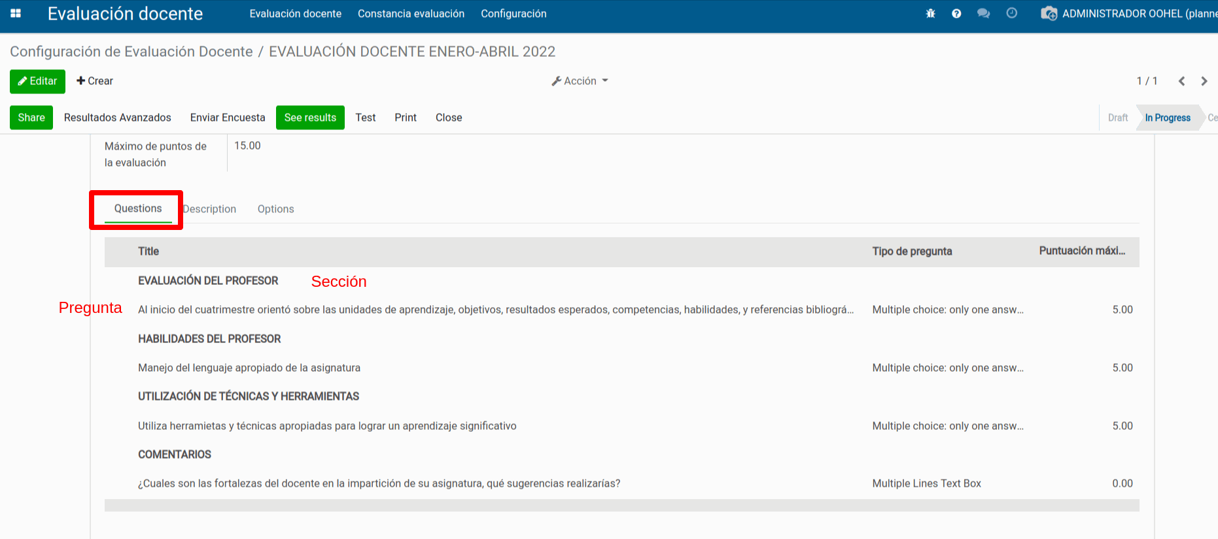This screenshot has width=1218, height=539.
Task: Switch to the Description tab
Action: click(x=211, y=209)
